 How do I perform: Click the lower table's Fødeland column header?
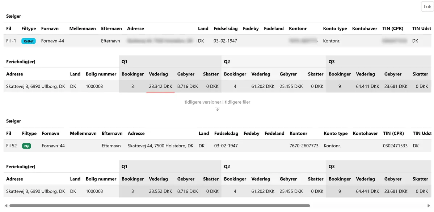[x=274, y=133]
